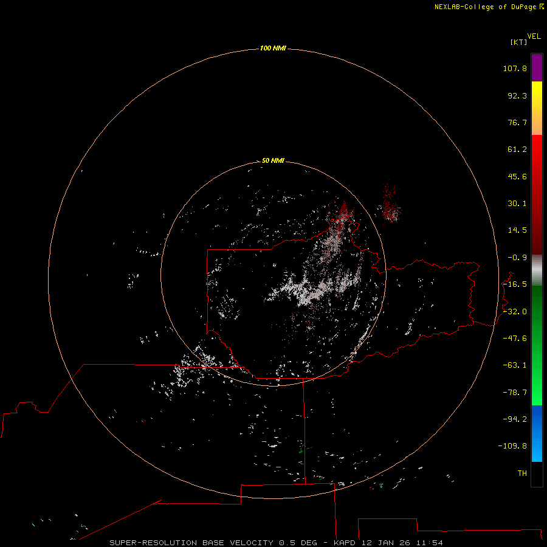
Task: Click the -0.9 legend value
Action: pyautogui.click(x=517, y=258)
